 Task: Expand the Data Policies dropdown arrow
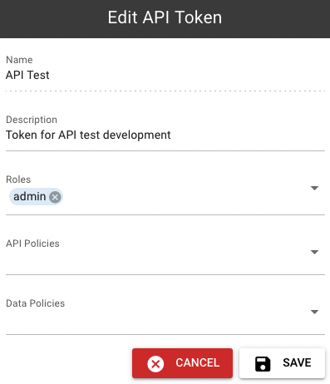(314, 312)
